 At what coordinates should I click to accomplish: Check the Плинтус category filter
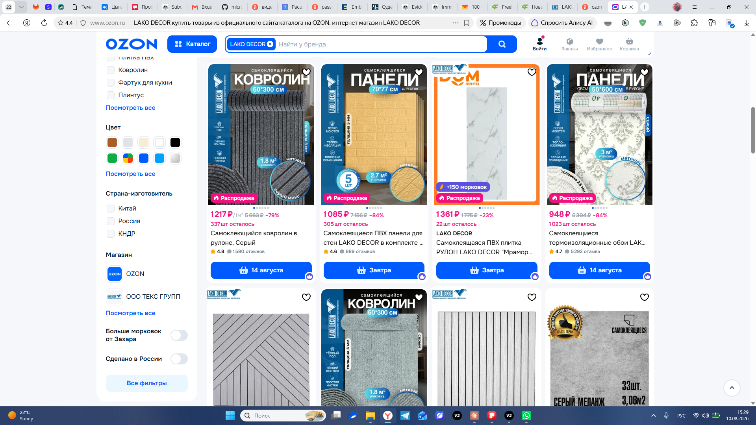(111, 95)
